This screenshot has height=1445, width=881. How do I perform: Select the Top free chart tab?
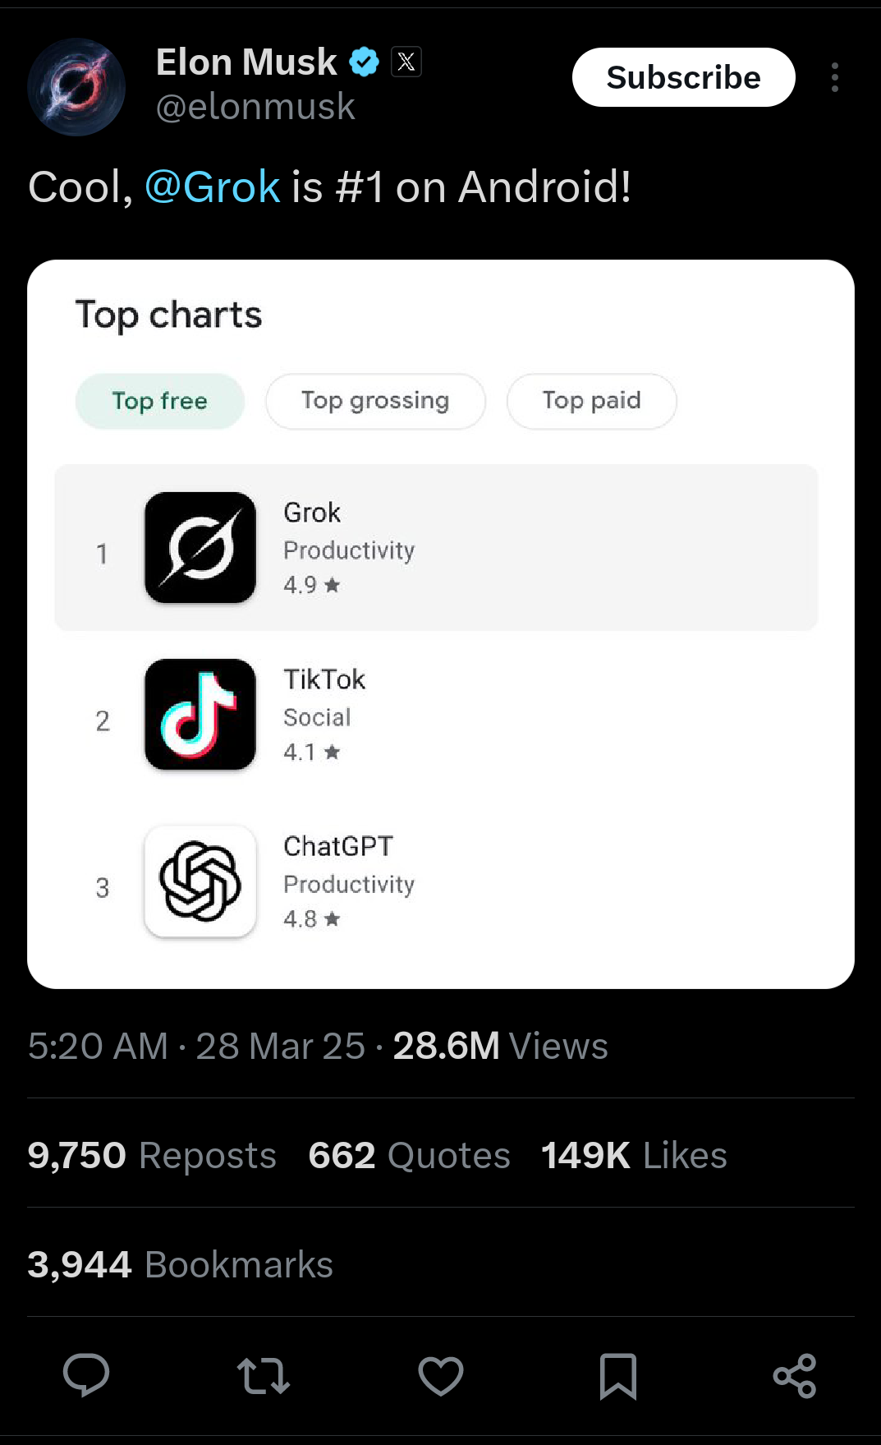point(160,401)
